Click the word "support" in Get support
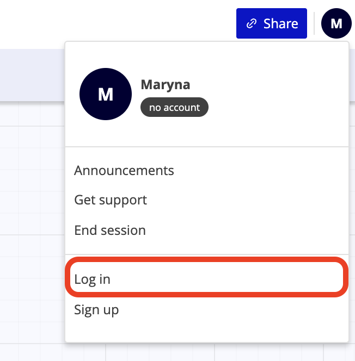Image resolution: width=355 pixels, height=361 pixels. click(x=123, y=201)
